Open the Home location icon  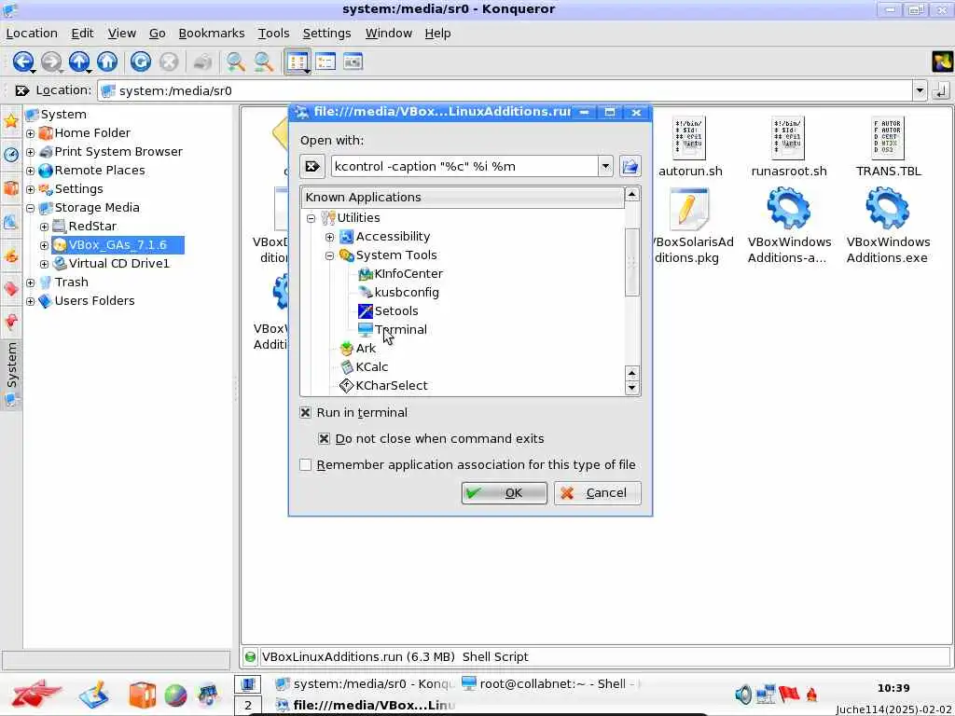tap(107, 62)
